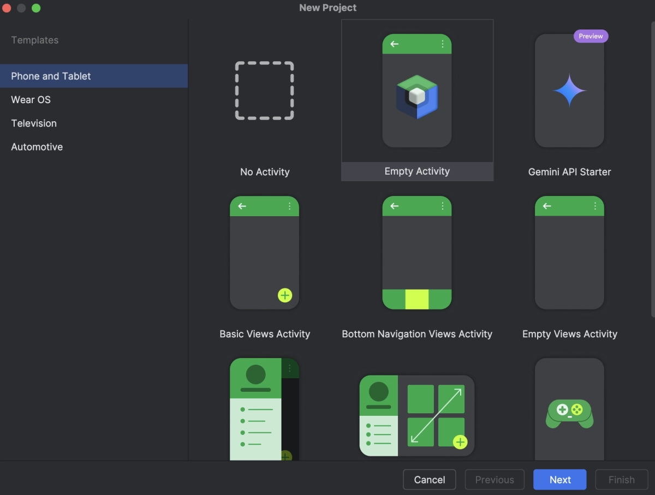Switch to the Television template category

[34, 123]
